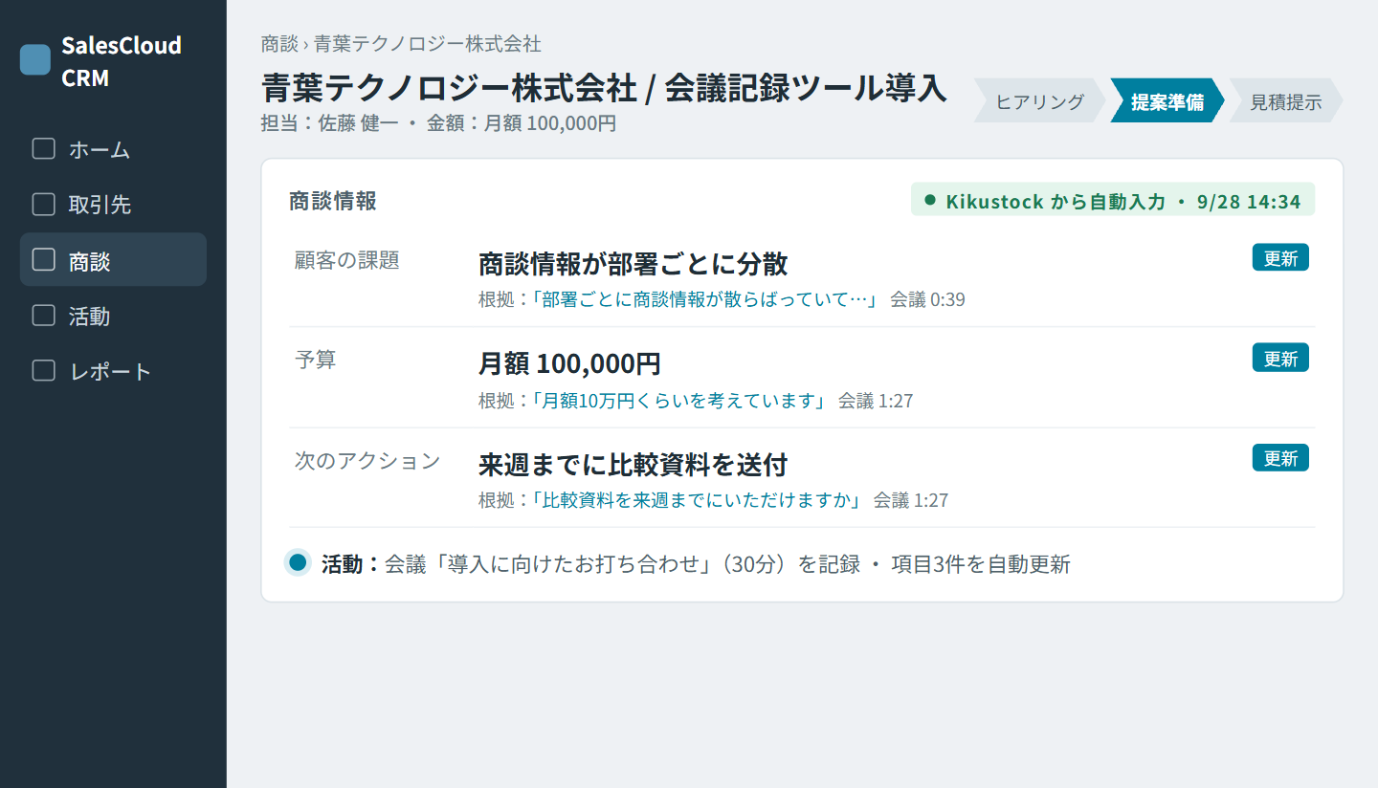The height and width of the screenshot is (788, 1378).
Task: Click the 顧客の課題 field label
Action: click(x=347, y=260)
